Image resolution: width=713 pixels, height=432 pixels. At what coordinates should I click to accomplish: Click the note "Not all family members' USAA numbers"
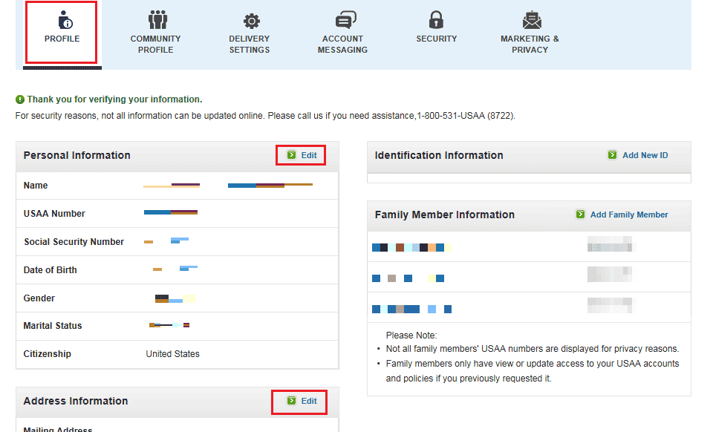(533, 349)
